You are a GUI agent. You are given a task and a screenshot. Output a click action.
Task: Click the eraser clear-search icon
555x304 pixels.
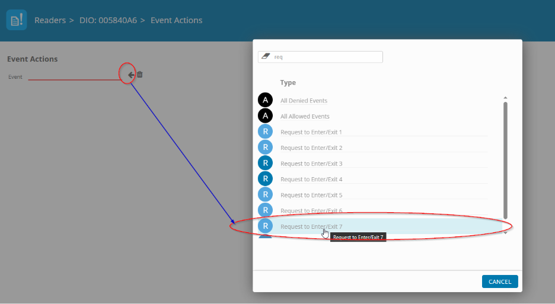(x=265, y=56)
